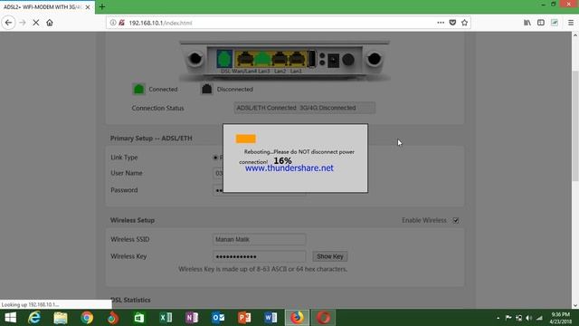
Task: Launch Word from the taskbar
Action: [x=271, y=318]
